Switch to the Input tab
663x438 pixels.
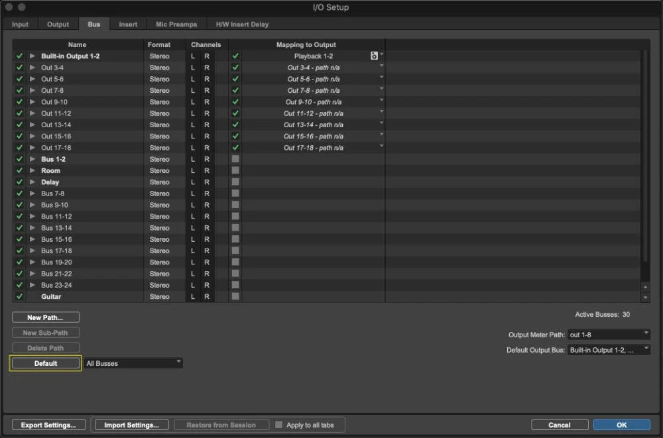pos(20,24)
